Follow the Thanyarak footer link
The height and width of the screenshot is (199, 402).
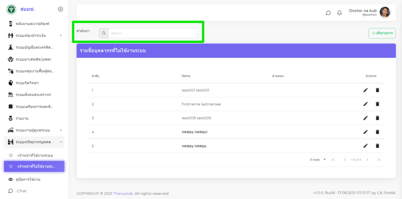click(123, 194)
